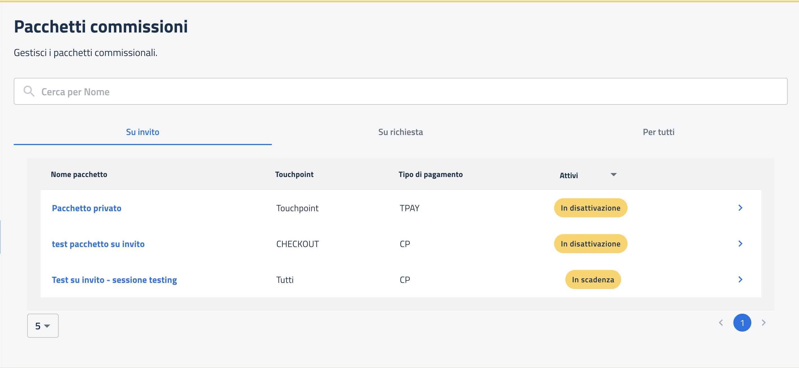Switch to the Su richiesta tab

click(x=400, y=132)
